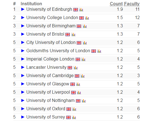Select the University of Glasgow institution name
Viewport: 156px width, 121px height.
(x=48, y=84)
